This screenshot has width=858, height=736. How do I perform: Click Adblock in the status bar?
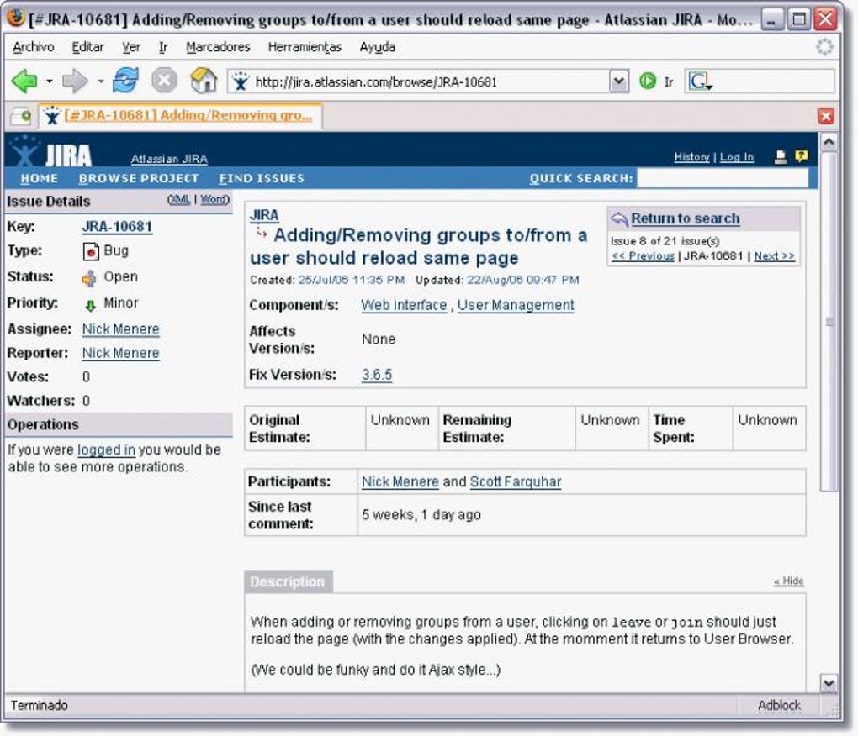click(x=779, y=706)
